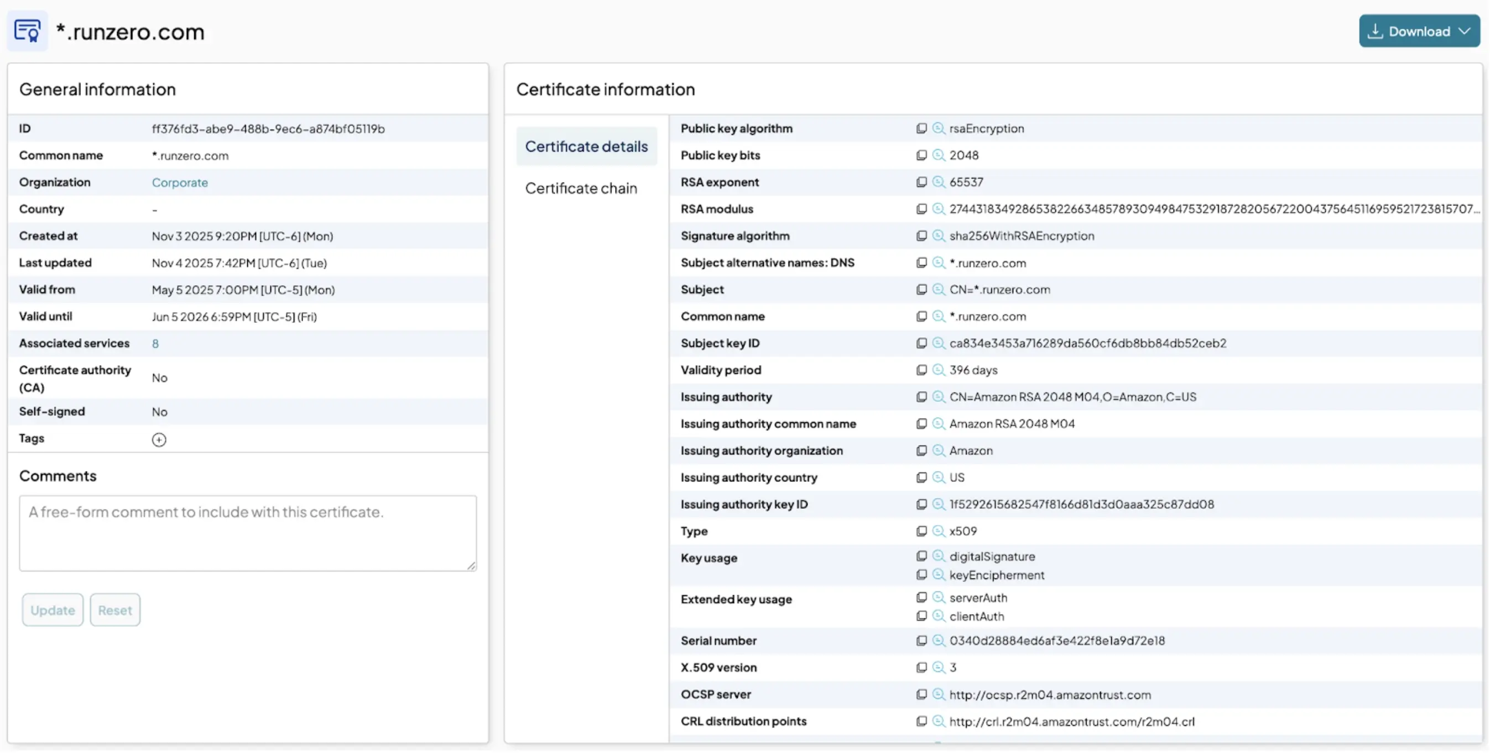
Task: Open the Download dropdown menu
Action: (x=1419, y=31)
